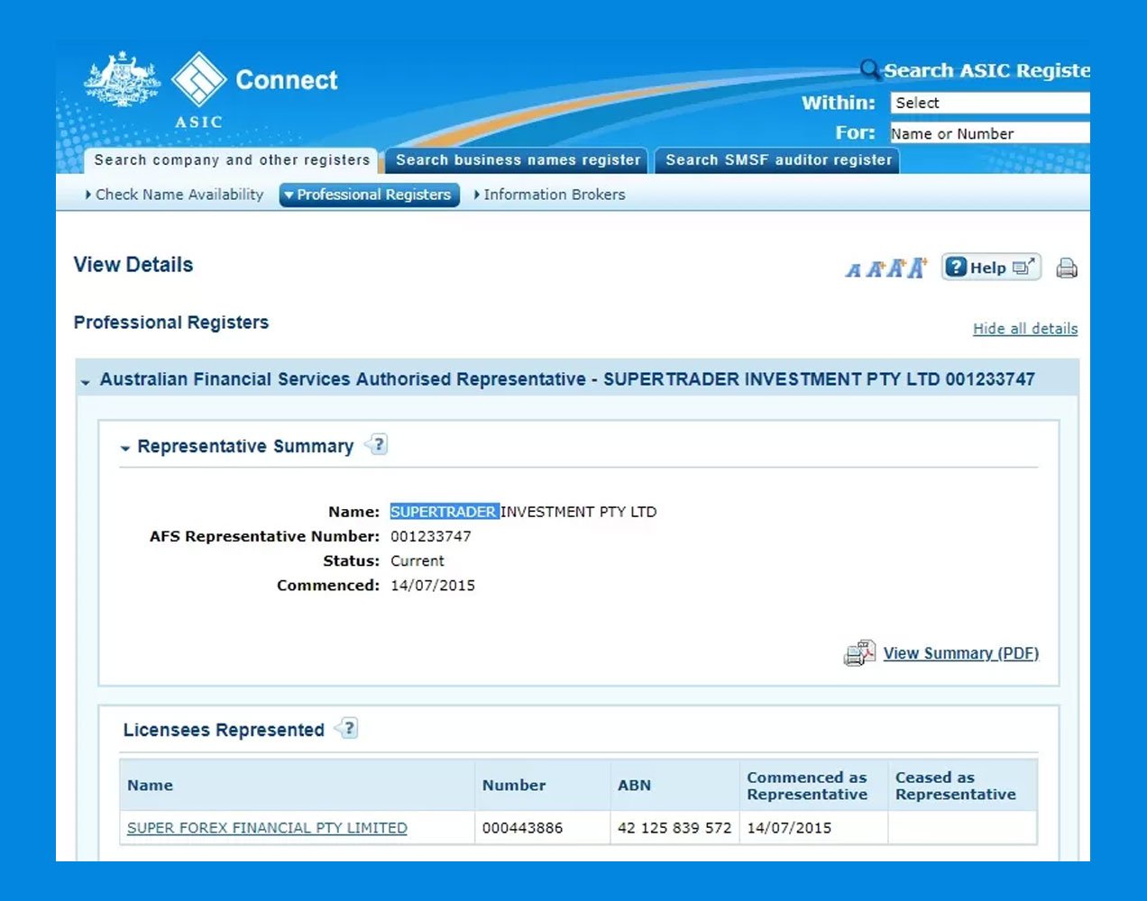Image resolution: width=1147 pixels, height=901 pixels.
Task: Click the help icon beside Representative Summary
Action: (378, 444)
